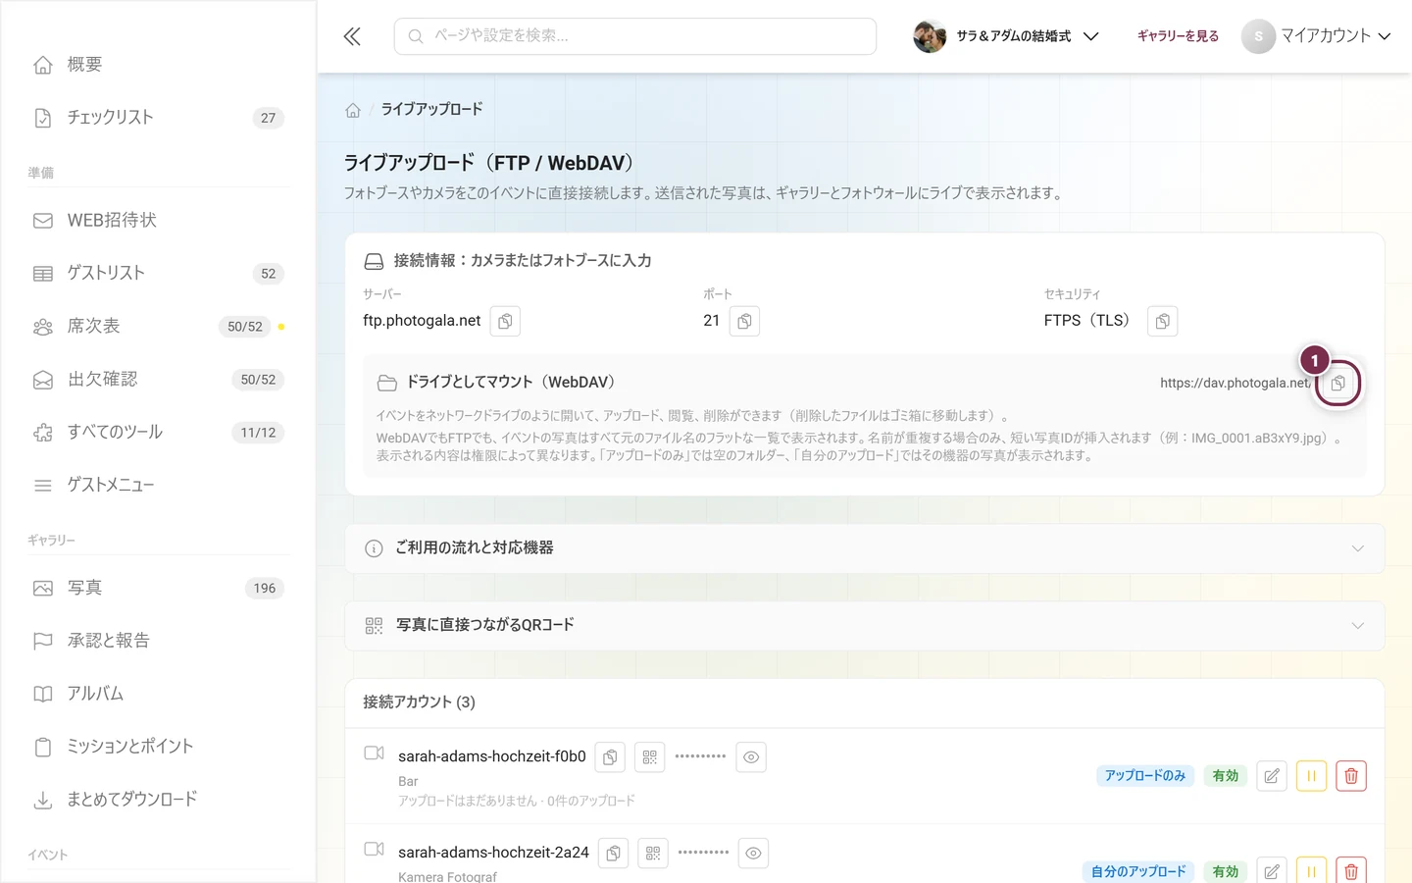This screenshot has width=1412, height=883.
Task: Open チェックリスト in the sidebar
Action: [x=158, y=118]
